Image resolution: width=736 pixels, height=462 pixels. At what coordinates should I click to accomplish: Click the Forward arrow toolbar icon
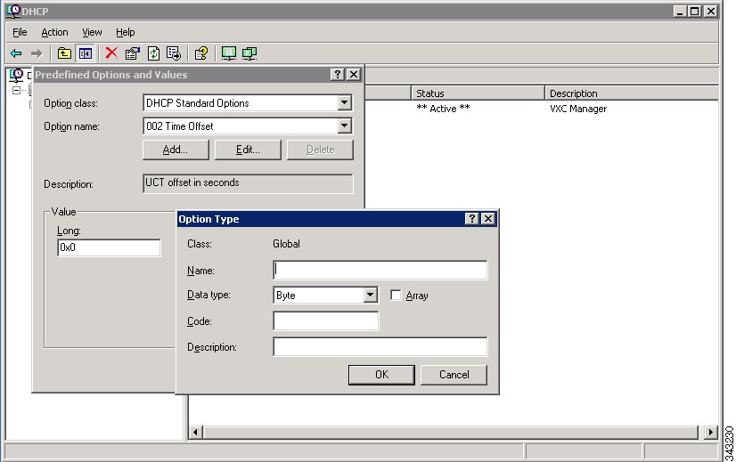tap(37, 53)
